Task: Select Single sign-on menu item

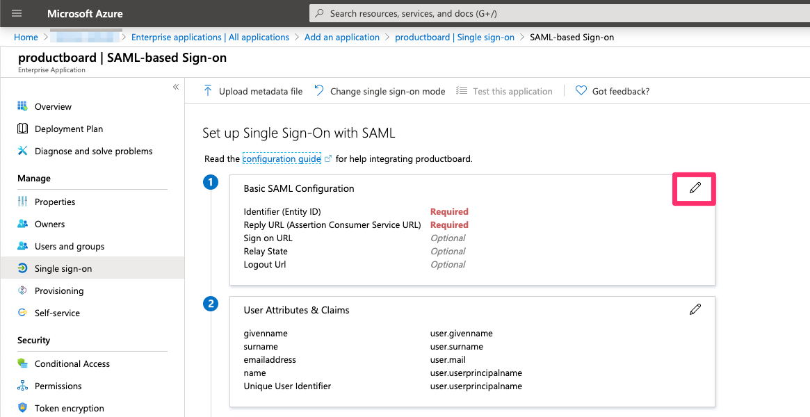Action: pyautogui.click(x=63, y=268)
